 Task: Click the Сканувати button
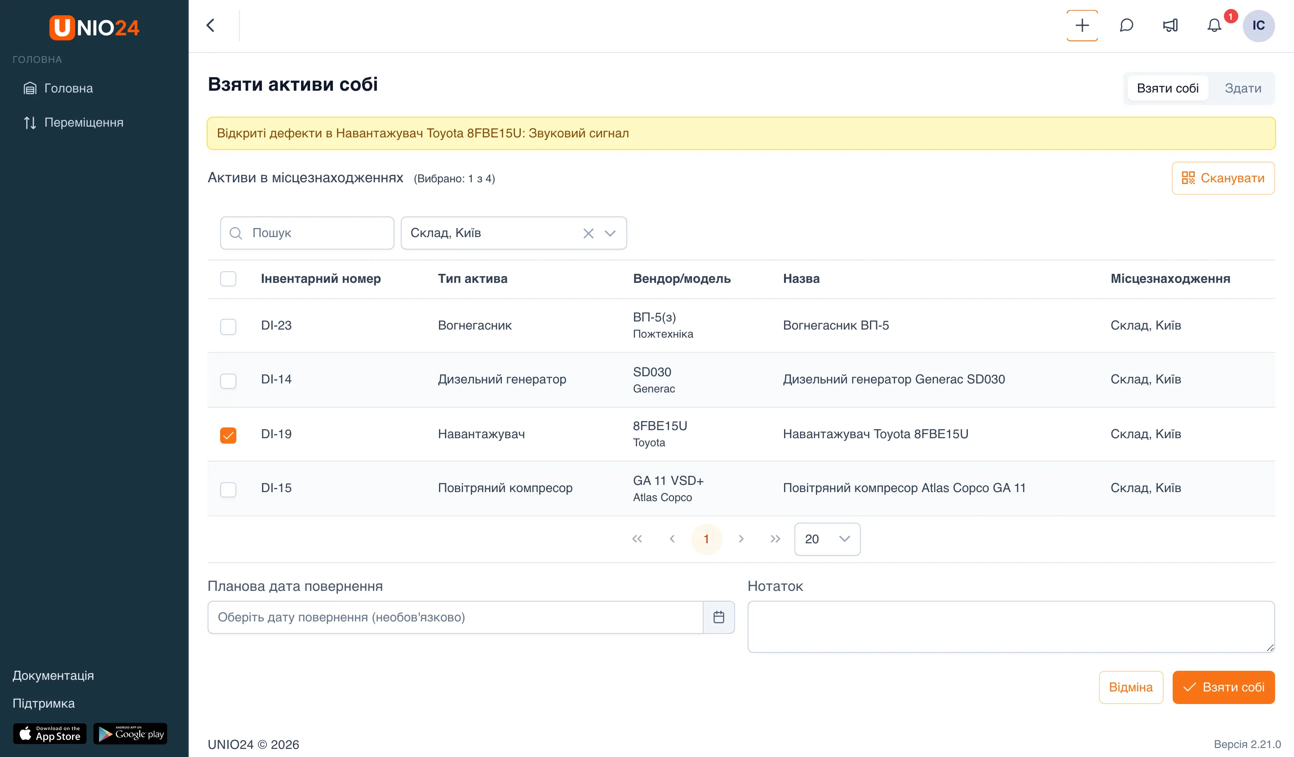pyautogui.click(x=1223, y=178)
